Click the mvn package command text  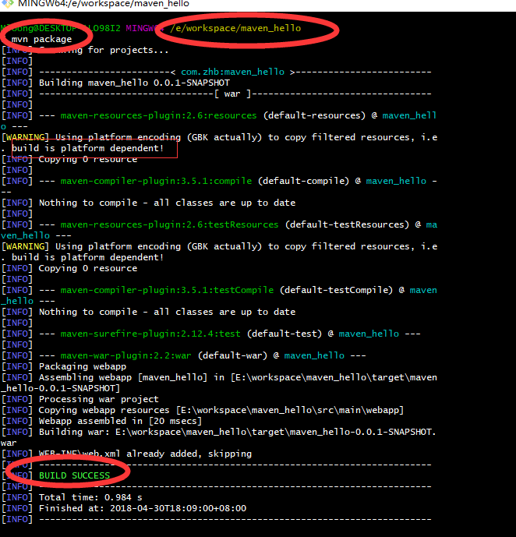[x=41, y=39]
